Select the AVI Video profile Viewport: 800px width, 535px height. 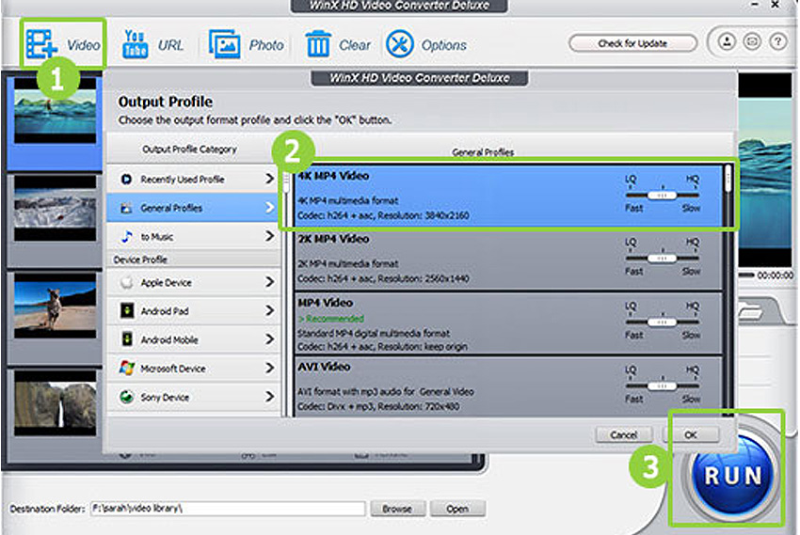click(x=508, y=386)
